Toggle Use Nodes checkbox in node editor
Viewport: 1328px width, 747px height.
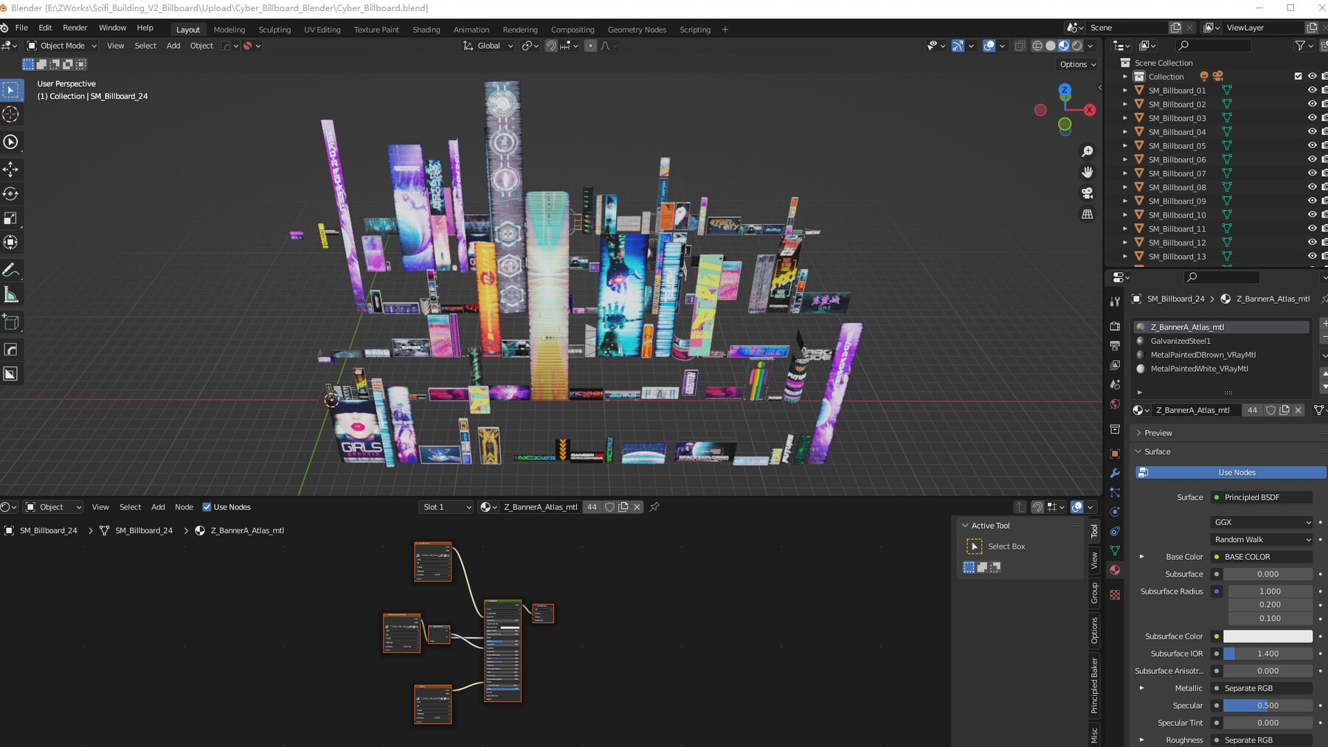(x=207, y=507)
